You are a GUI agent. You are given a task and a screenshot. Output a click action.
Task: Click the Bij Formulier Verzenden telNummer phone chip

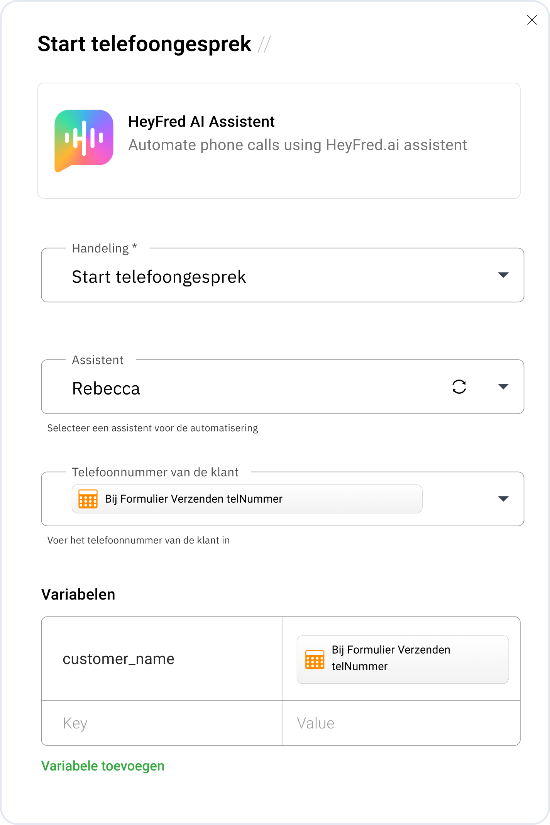(x=247, y=499)
